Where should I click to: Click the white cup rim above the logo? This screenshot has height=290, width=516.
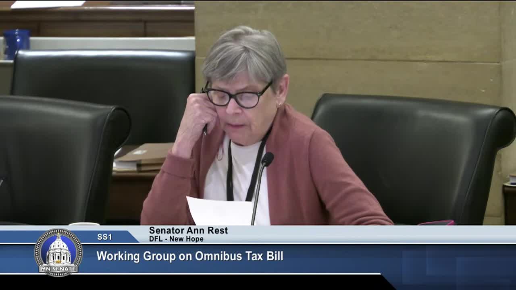pos(84,224)
